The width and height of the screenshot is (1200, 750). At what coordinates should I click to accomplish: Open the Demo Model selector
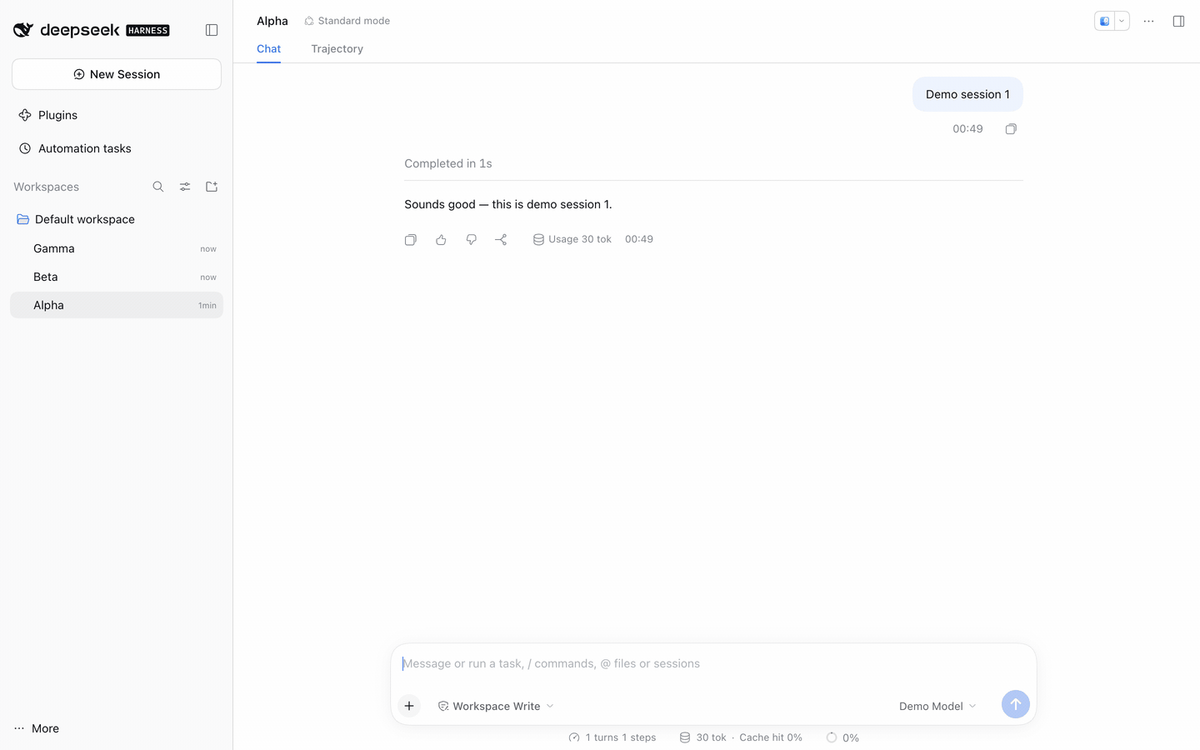[937, 706]
